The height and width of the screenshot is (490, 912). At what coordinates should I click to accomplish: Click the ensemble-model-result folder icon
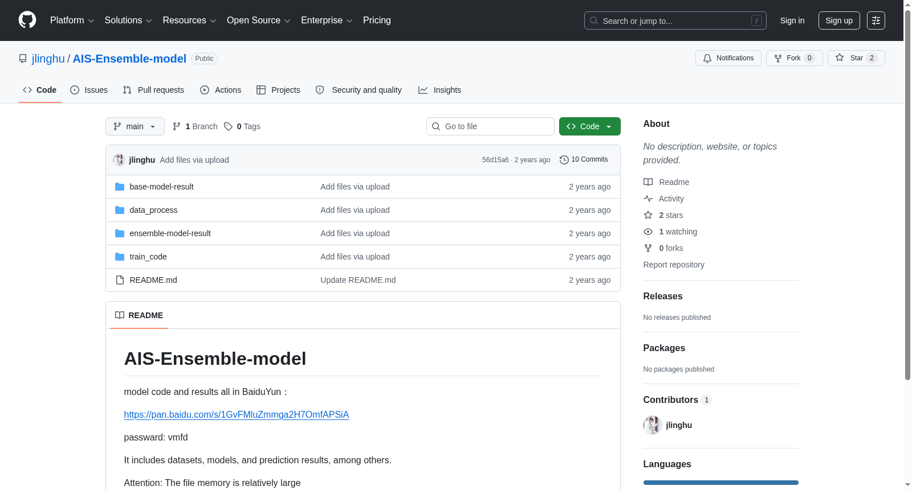coord(120,233)
